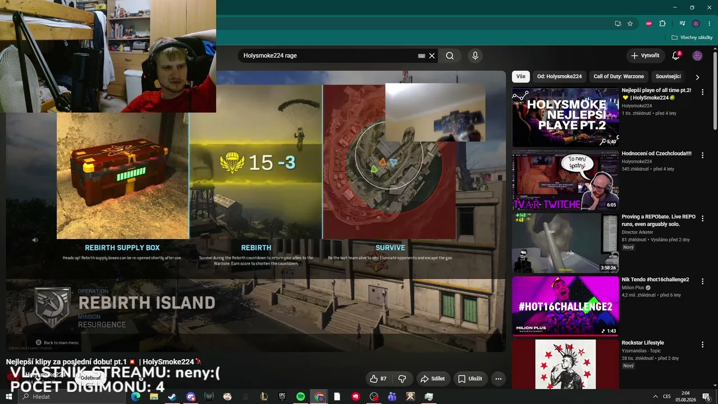Clear the YouTube search query with X
718x404 pixels.
pyautogui.click(x=432, y=56)
